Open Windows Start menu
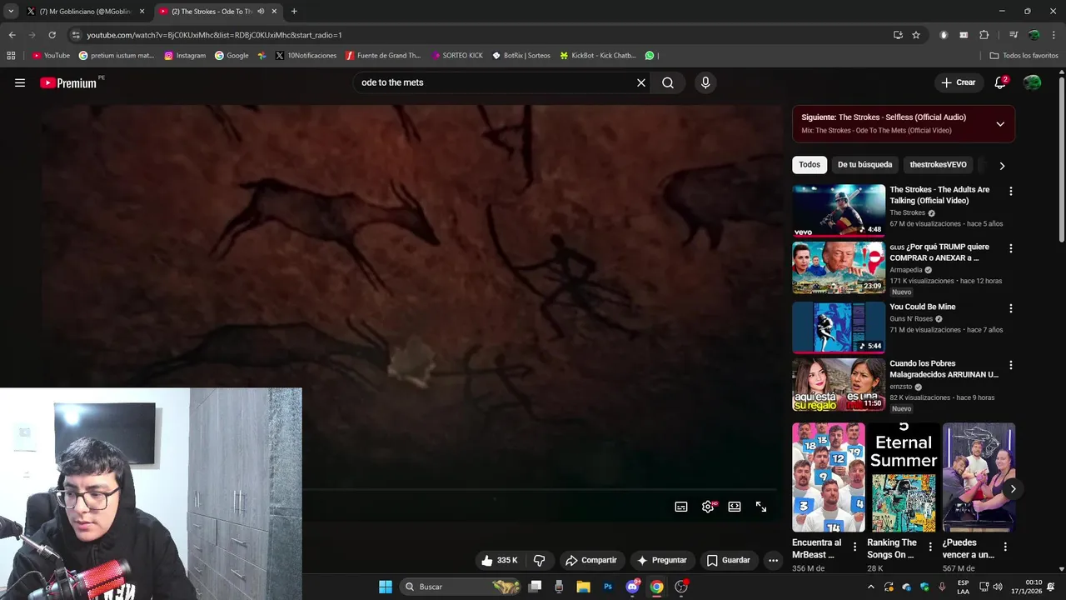The height and width of the screenshot is (600, 1066). (386, 587)
